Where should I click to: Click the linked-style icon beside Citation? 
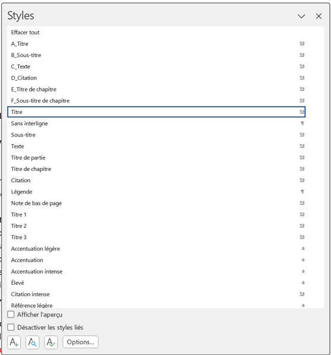pyautogui.click(x=303, y=180)
